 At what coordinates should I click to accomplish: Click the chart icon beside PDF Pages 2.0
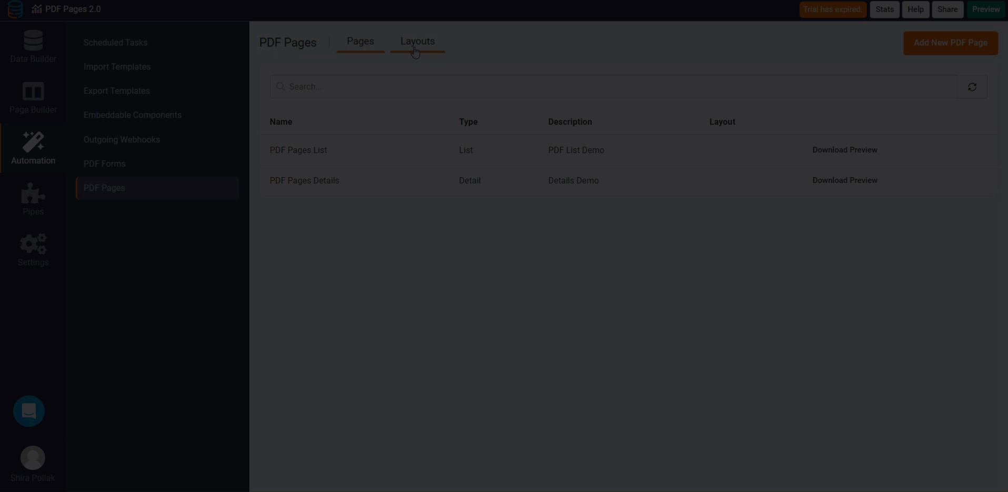coord(36,9)
